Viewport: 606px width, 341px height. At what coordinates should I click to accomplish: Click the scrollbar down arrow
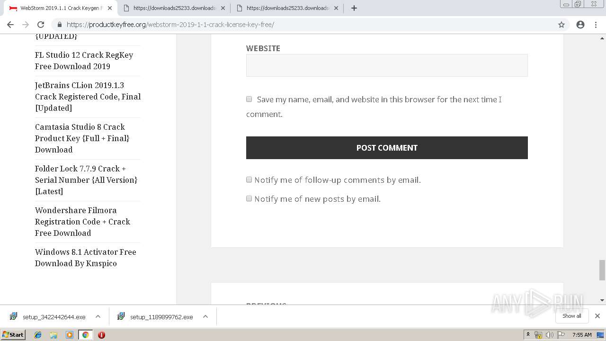pyautogui.click(x=602, y=300)
